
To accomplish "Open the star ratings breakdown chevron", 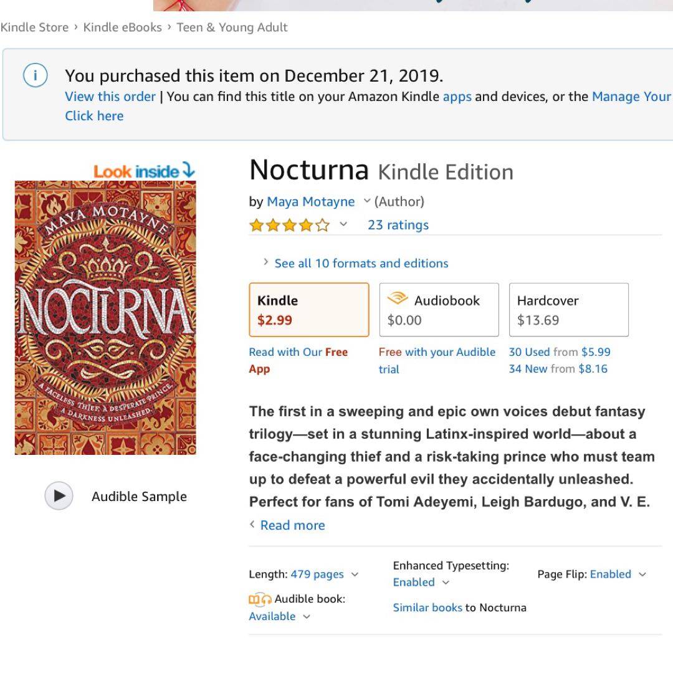I will (x=343, y=224).
